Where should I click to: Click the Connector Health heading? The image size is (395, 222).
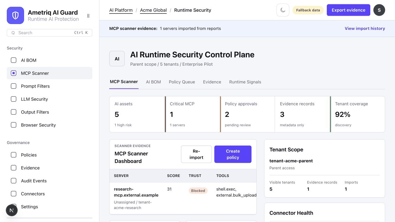(x=291, y=213)
